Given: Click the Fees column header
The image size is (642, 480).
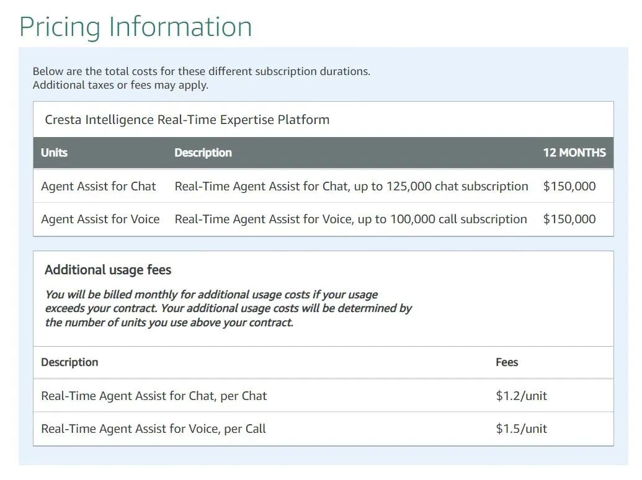Looking at the screenshot, I should tap(507, 362).
